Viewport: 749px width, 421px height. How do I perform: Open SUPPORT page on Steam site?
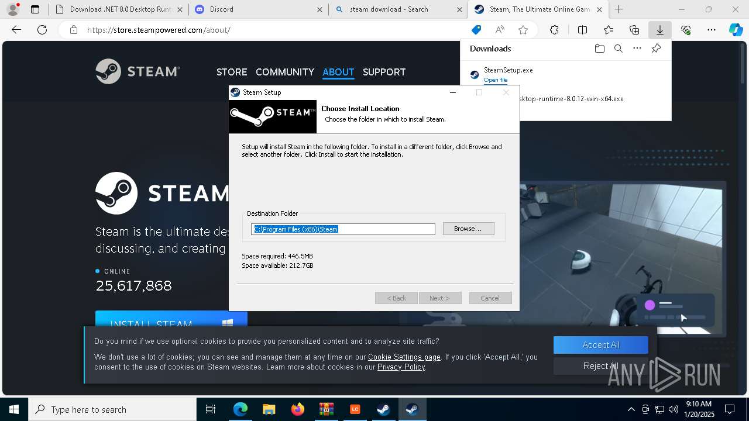[384, 72]
